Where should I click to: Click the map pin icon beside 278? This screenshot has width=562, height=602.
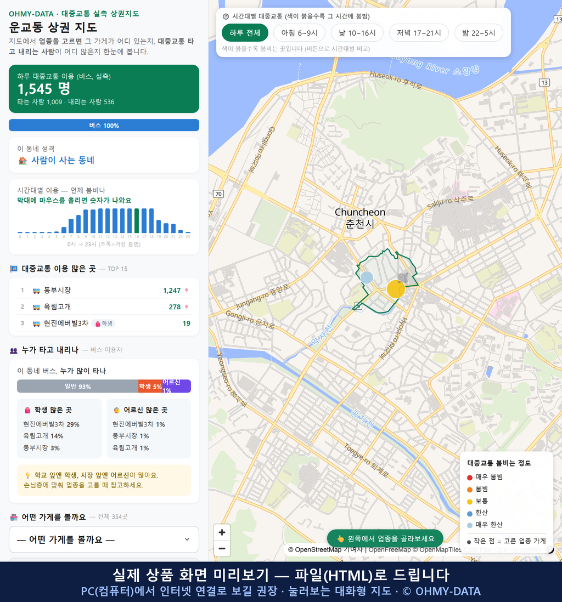[187, 307]
